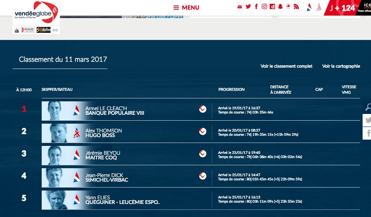Switch to French language flag in header
The width and height of the screenshot is (371, 217).
[309, 7]
